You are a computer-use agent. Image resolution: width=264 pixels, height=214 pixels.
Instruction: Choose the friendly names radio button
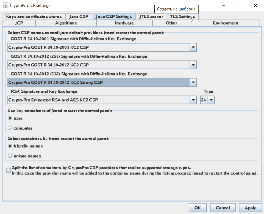10,146
